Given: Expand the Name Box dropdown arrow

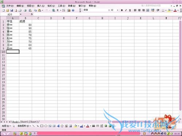Looking at the screenshot, I should (21, 15).
